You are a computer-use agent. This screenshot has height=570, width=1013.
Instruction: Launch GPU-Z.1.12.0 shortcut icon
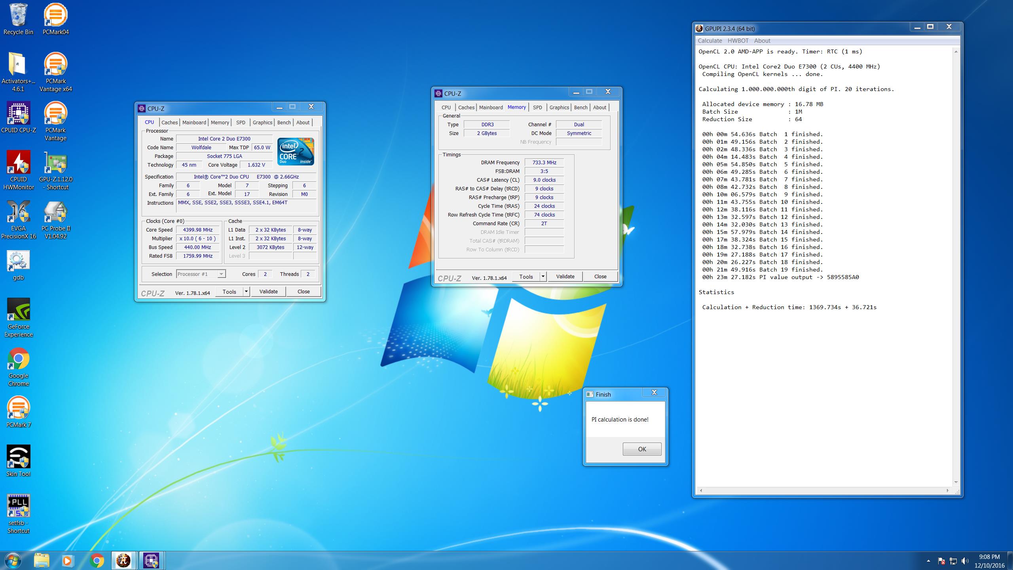(x=55, y=171)
